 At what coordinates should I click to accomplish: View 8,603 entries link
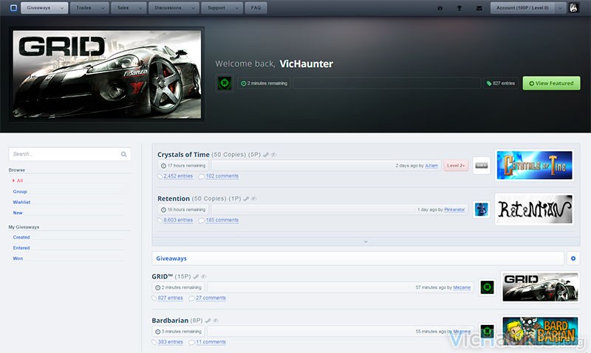178,220
